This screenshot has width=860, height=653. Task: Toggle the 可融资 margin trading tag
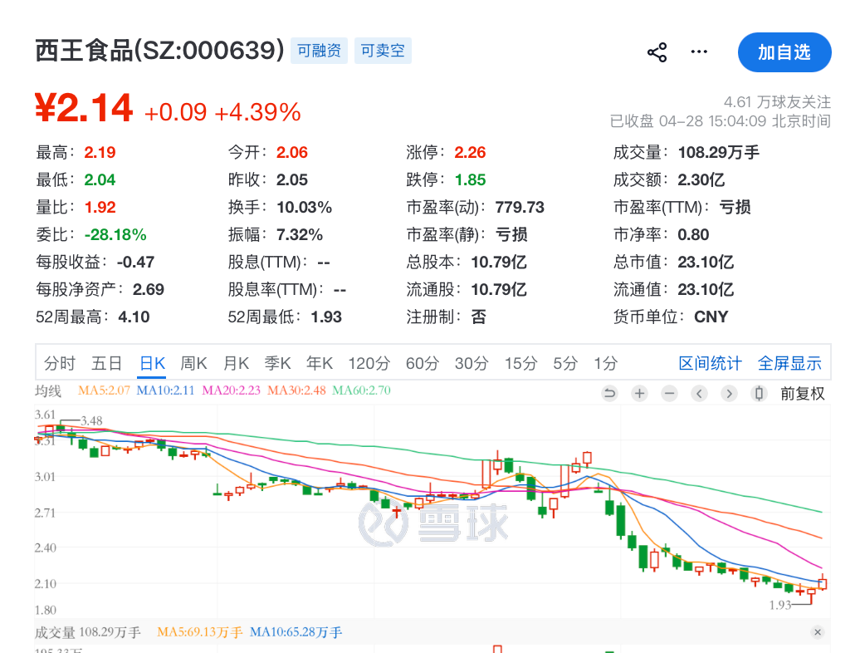coord(319,51)
